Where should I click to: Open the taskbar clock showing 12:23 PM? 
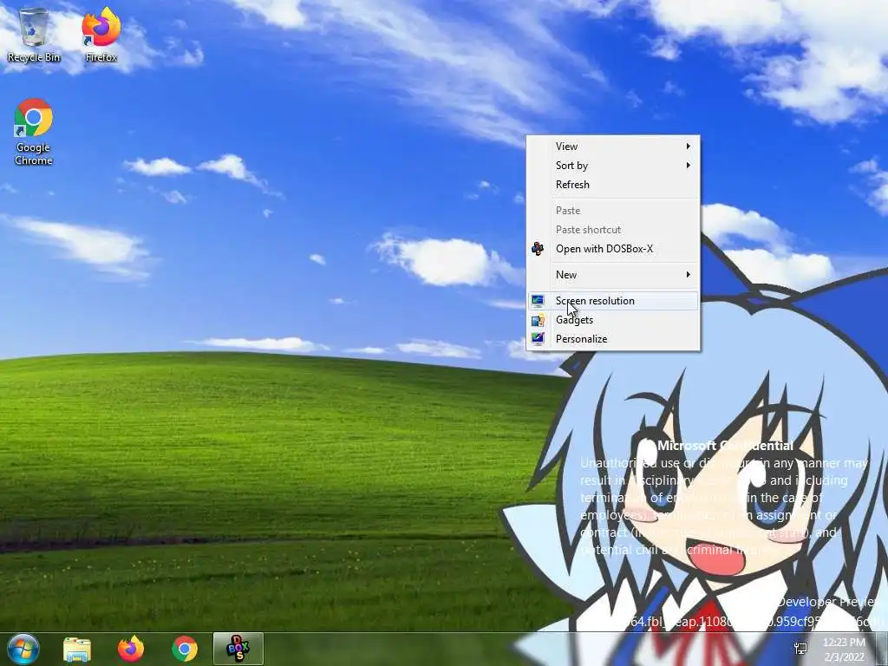pyautogui.click(x=844, y=650)
